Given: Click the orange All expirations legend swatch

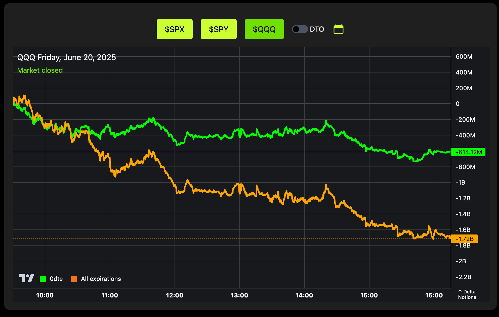Looking at the screenshot, I should pyautogui.click(x=74, y=279).
